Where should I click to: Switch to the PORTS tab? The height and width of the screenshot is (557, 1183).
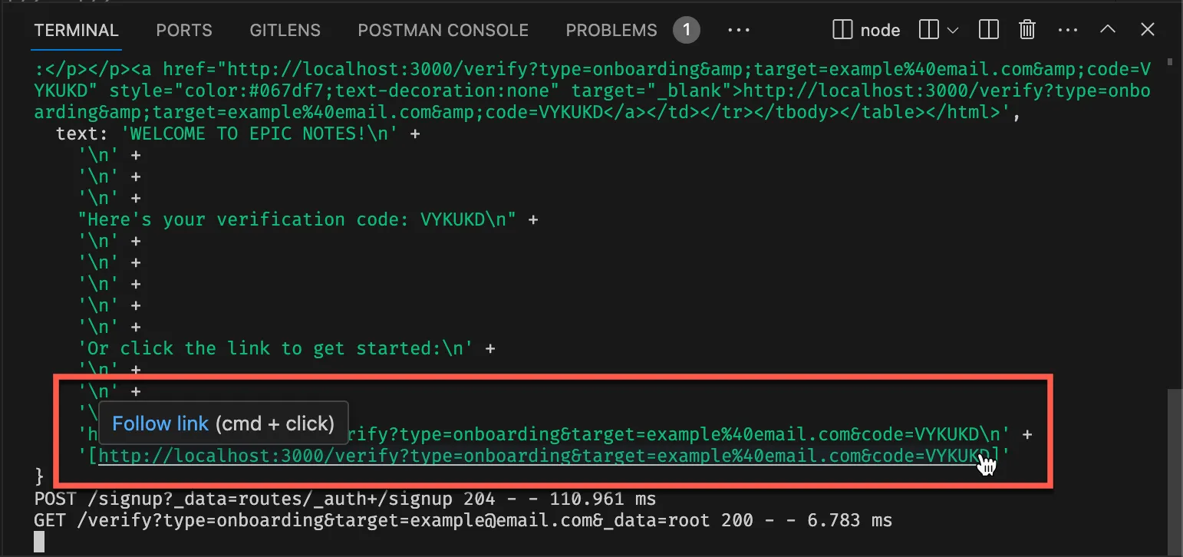coord(184,30)
